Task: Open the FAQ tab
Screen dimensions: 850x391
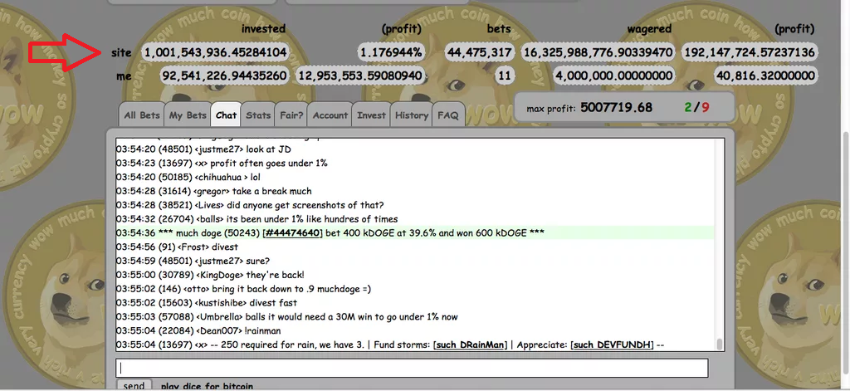Action: click(448, 115)
